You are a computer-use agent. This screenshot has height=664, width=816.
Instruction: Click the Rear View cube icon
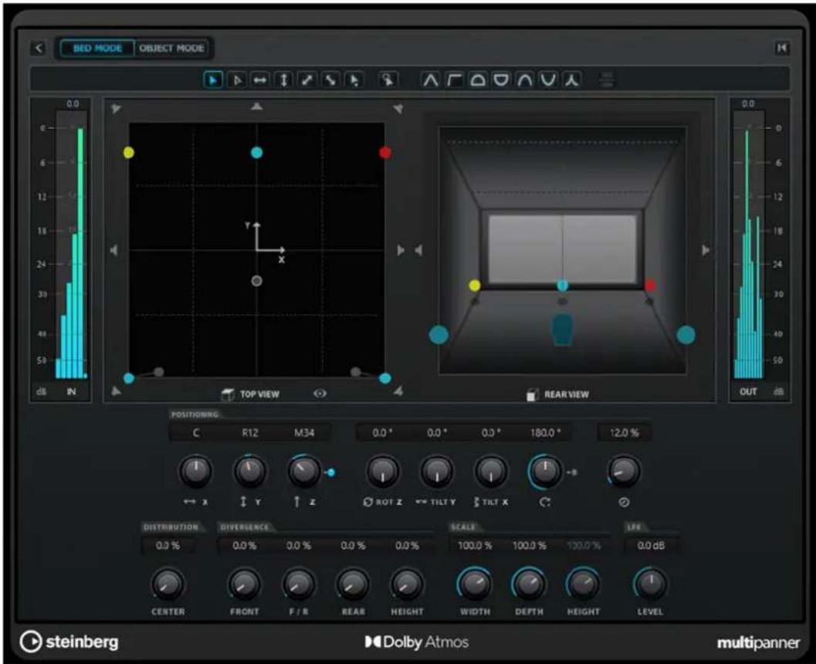(532, 395)
